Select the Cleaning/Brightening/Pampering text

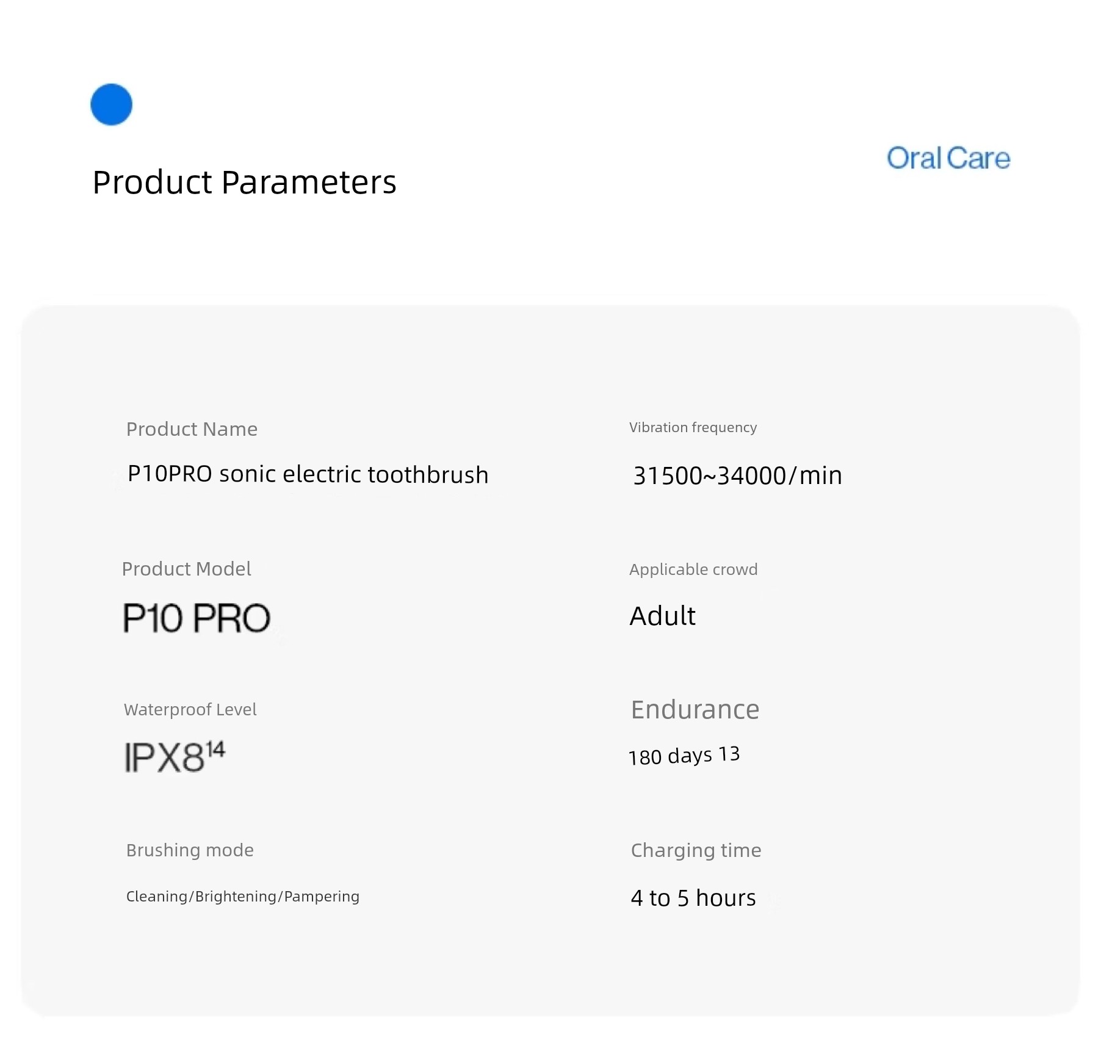(242, 897)
